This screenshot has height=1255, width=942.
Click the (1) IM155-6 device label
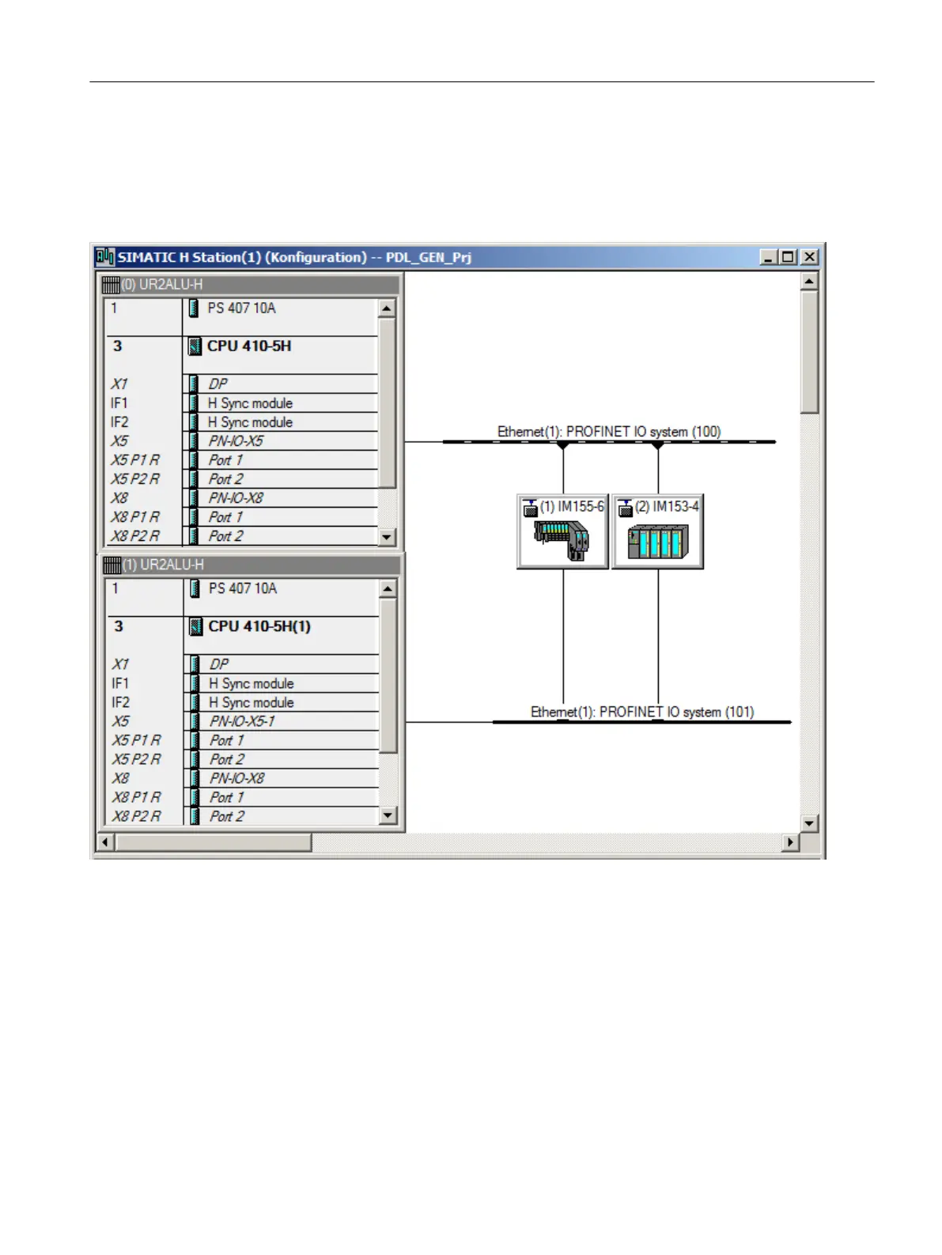tap(572, 507)
